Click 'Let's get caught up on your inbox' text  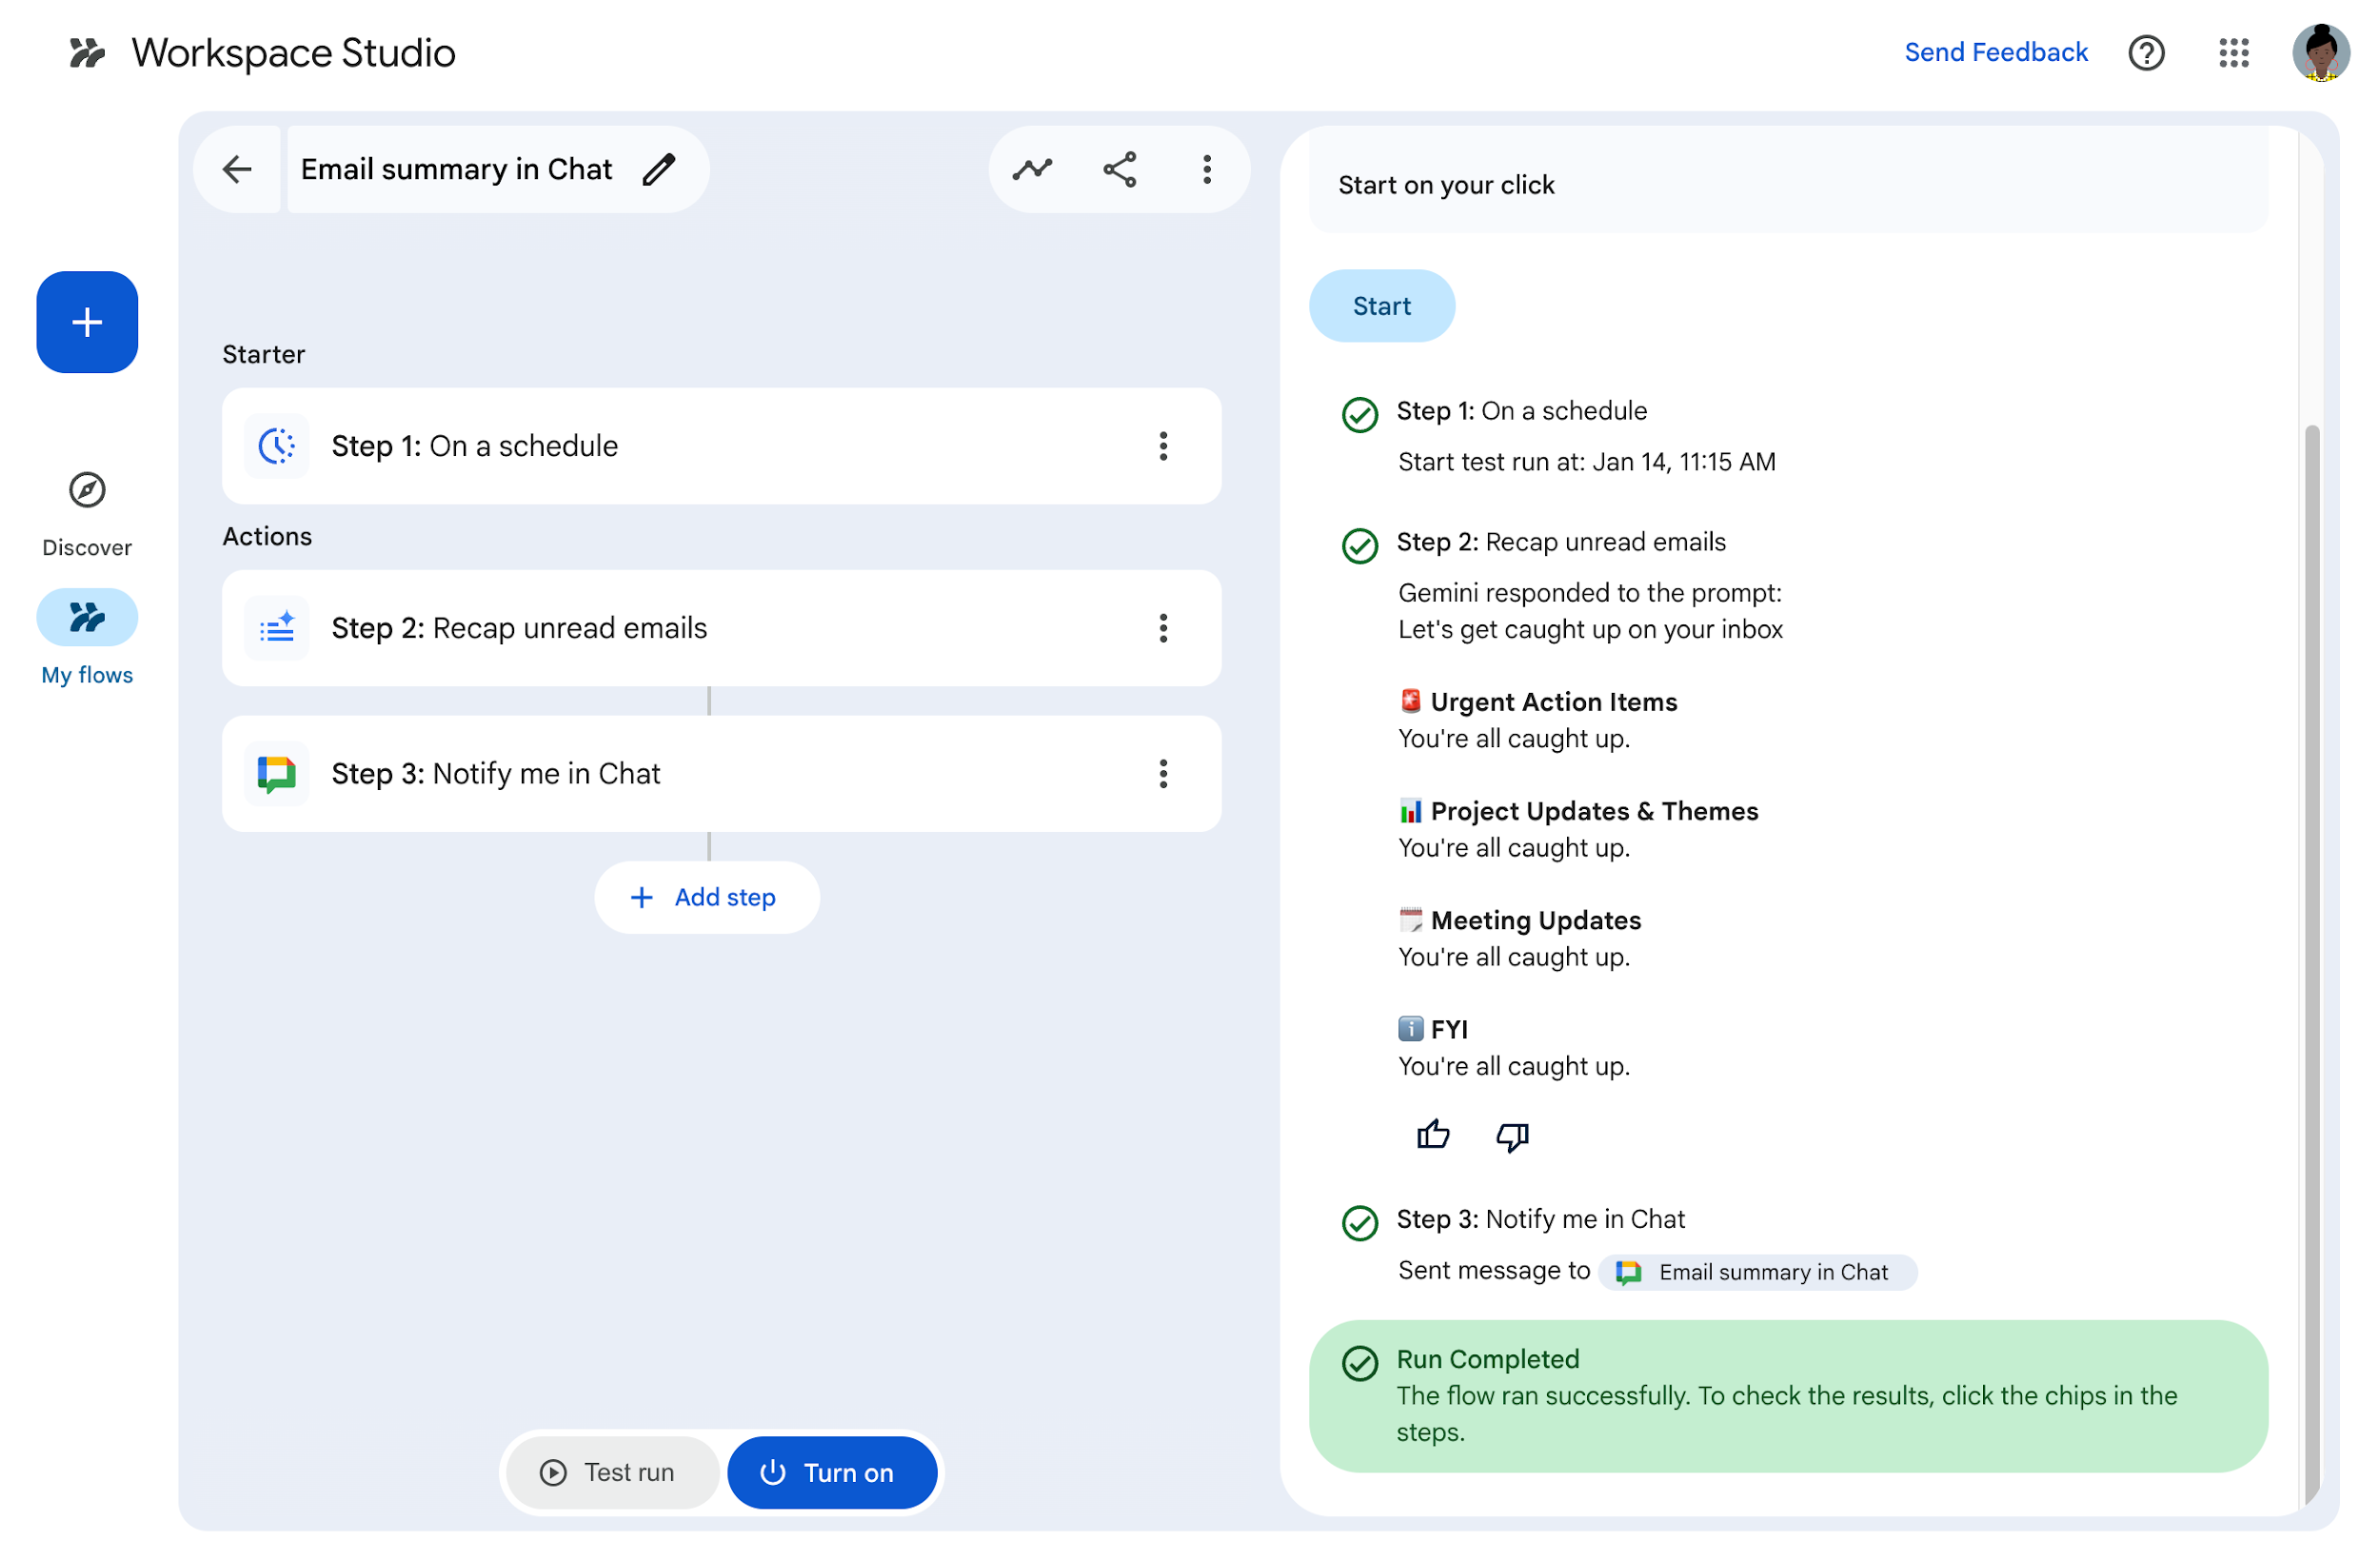pos(1589,629)
